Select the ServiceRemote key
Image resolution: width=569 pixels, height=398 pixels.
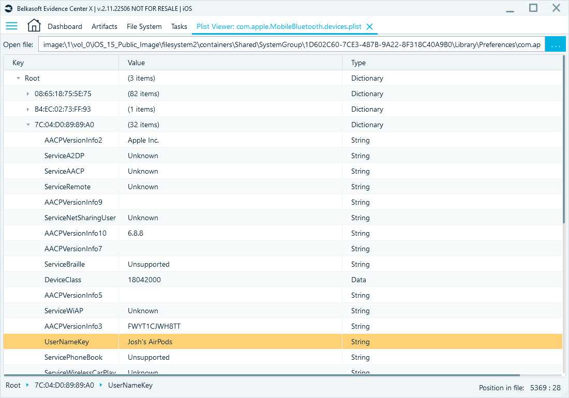pos(67,187)
